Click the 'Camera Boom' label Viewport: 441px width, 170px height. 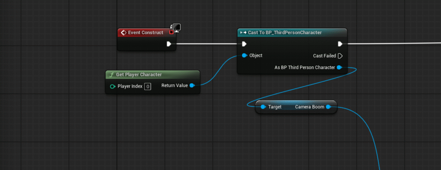click(310, 107)
